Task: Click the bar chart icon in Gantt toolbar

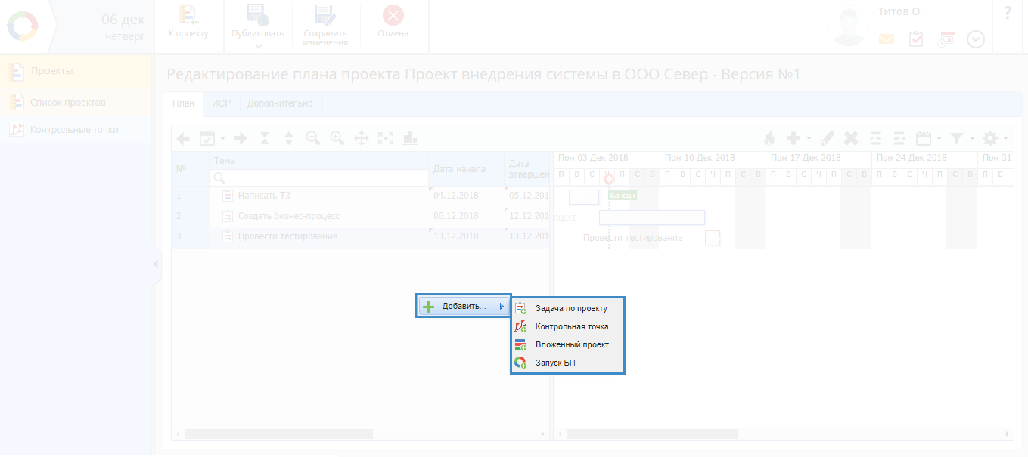Action: pos(410,138)
